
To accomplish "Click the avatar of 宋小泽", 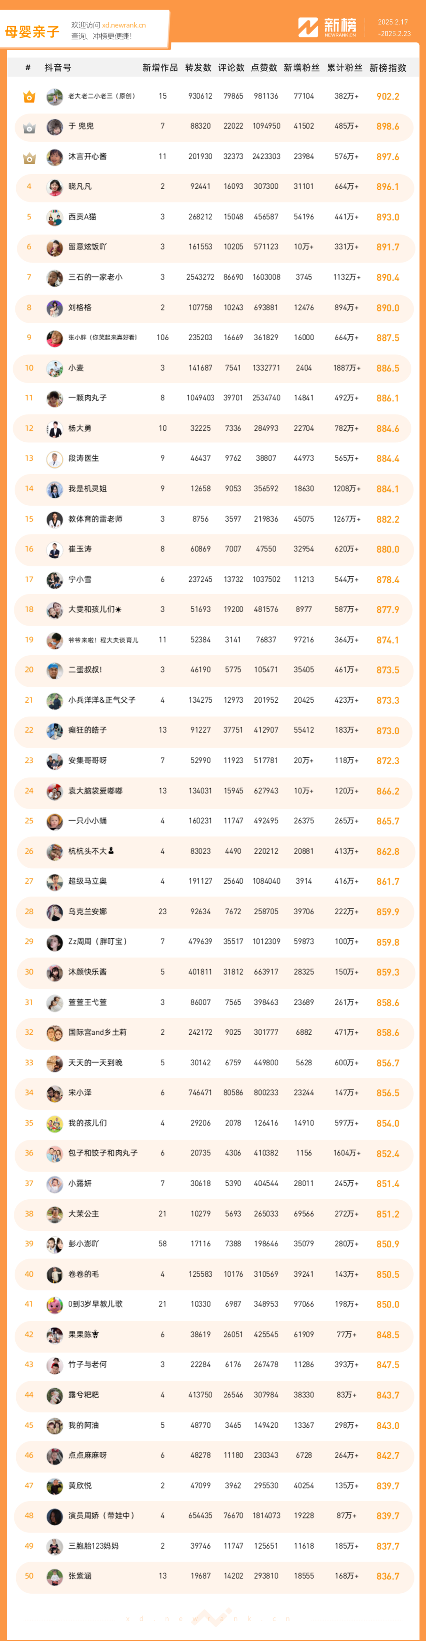I will click(x=54, y=1093).
